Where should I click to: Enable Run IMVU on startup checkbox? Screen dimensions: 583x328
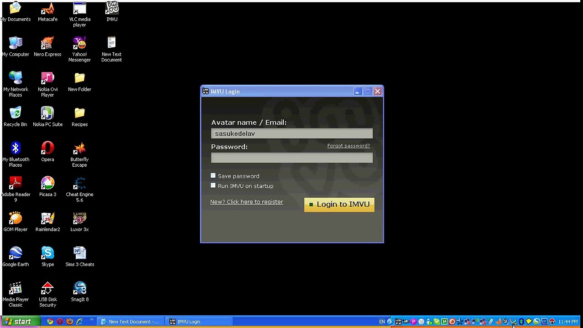pyautogui.click(x=213, y=185)
